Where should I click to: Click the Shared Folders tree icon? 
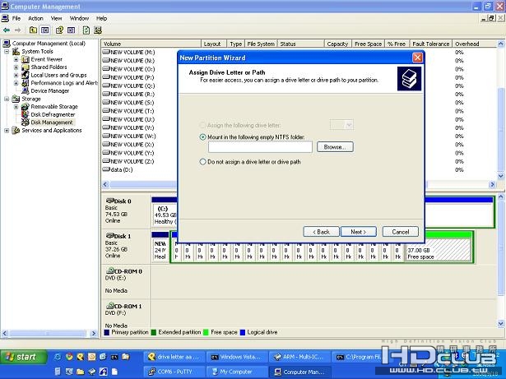click(26, 67)
